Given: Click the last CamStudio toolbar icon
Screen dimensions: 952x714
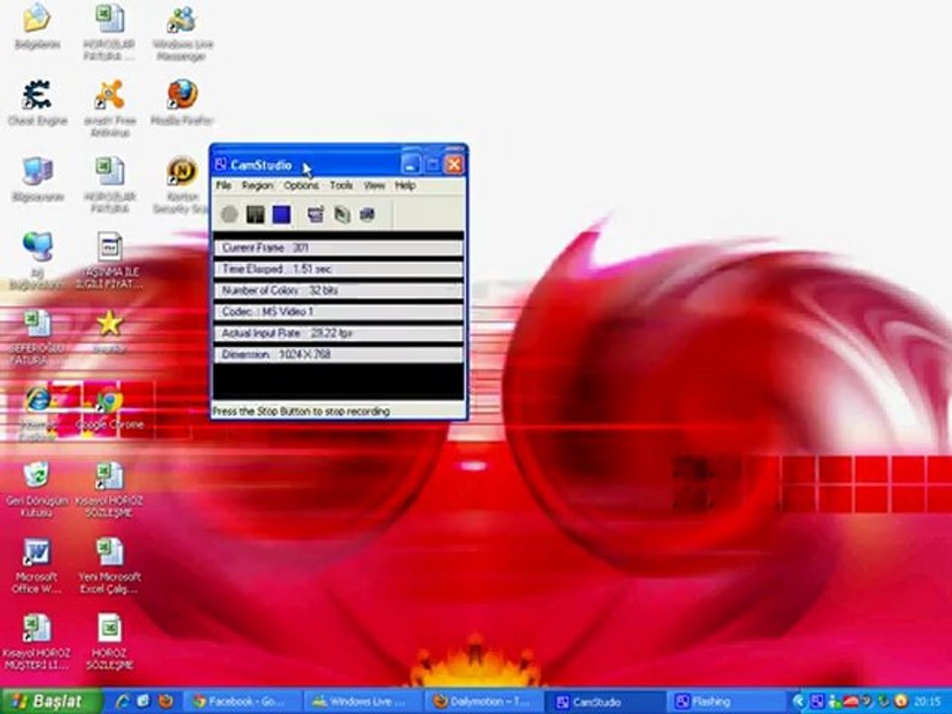Looking at the screenshot, I should pyautogui.click(x=367, y=214).
